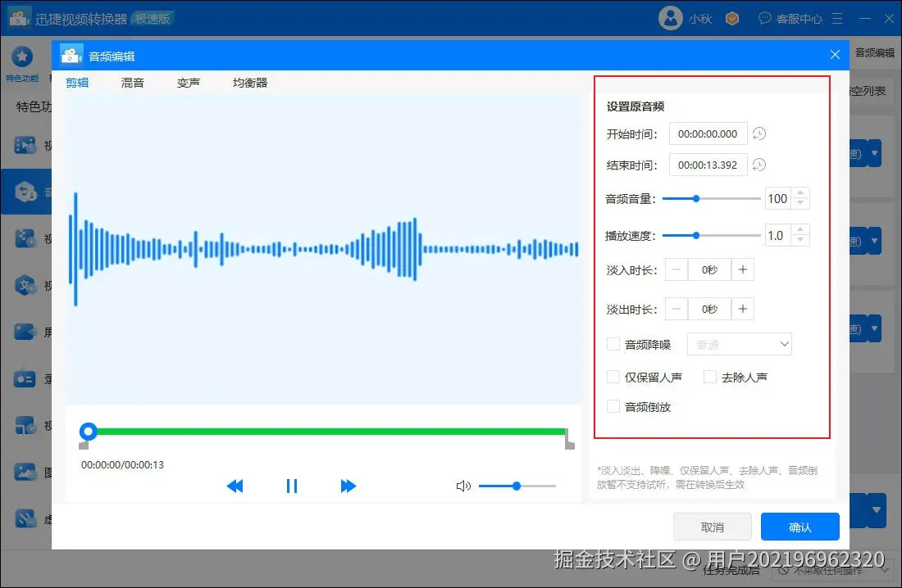Switch to the 变声 tab

tap(189, 83)
